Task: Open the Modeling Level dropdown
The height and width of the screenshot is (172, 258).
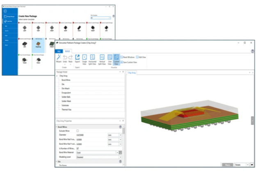Action: coord(120,157)
